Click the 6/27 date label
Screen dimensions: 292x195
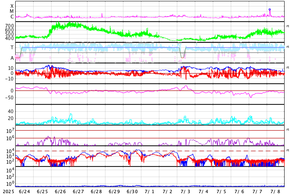tap(78, 191)
